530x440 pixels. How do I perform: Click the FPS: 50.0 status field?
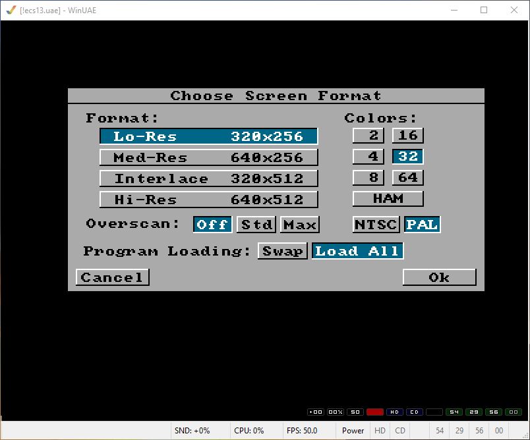303,431
